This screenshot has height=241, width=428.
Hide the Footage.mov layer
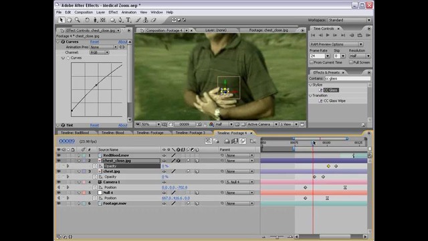coord(58,204)
